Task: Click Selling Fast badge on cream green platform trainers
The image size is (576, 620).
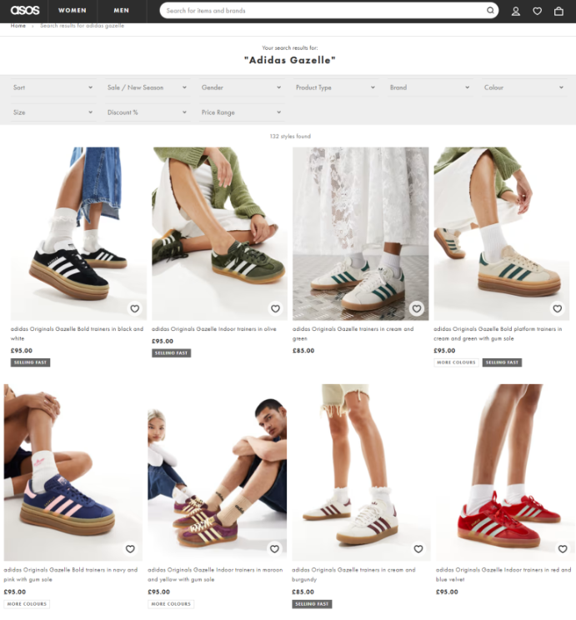Action: (x=502, y=362)
